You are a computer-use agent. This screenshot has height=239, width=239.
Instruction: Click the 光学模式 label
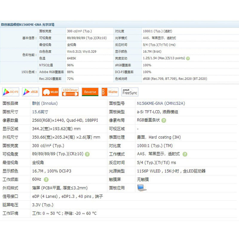(121, 38)
